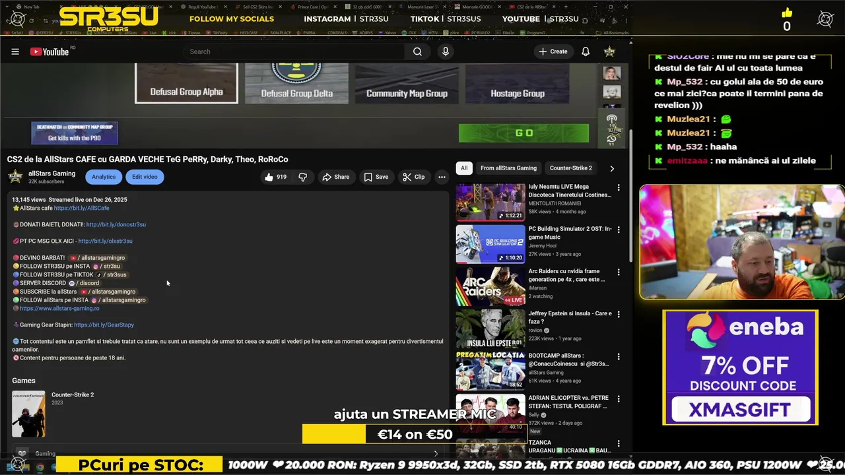Image resolution: width=845 pixels, height=475 pixels.
Task: Open options for the ADRIAN ELICOPTER video
Action: (619, 398)
